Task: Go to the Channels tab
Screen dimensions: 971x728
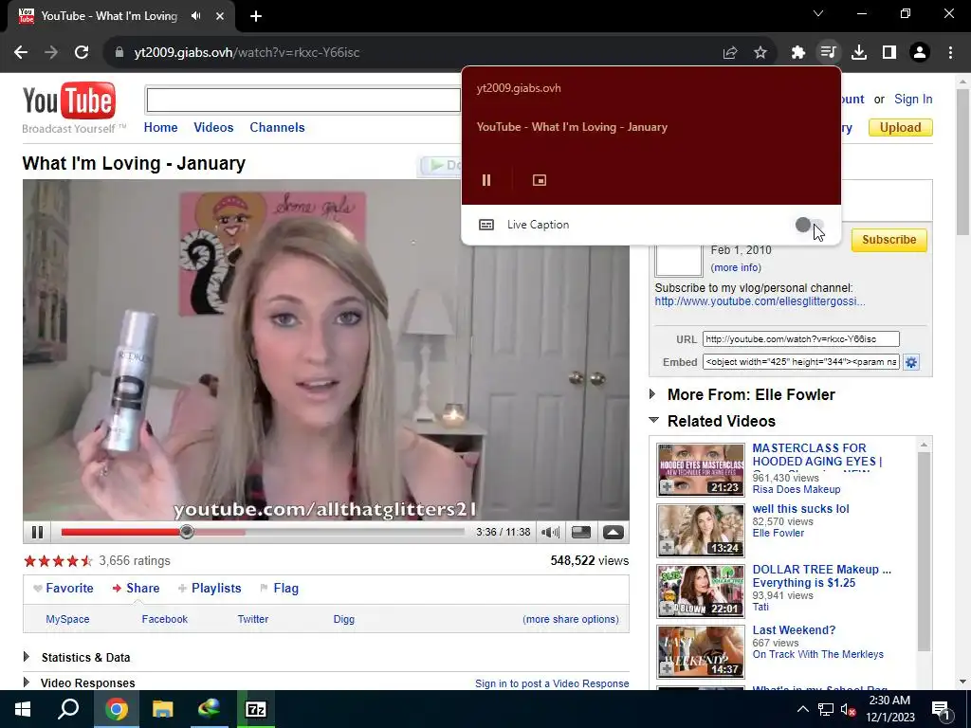Action: [277, 128]
